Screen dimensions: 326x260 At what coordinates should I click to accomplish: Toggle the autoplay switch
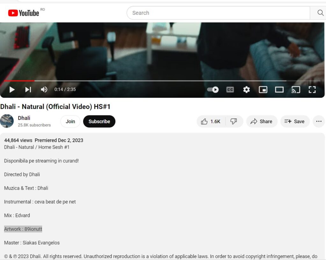(213, 90)
